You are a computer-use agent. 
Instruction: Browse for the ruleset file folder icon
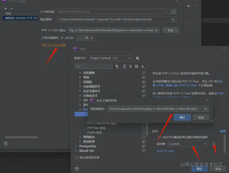(x=206, y=109)
